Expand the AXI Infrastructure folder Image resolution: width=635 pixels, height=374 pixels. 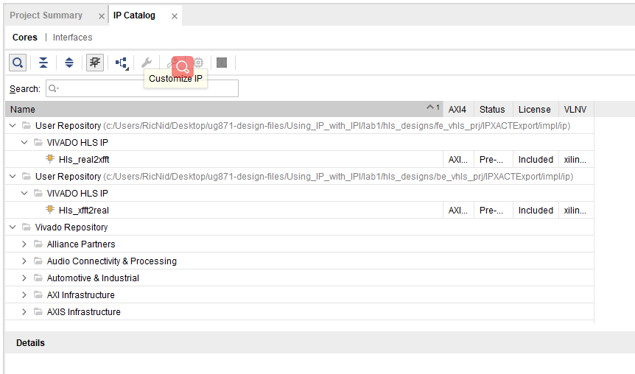(x=24, y=295)
